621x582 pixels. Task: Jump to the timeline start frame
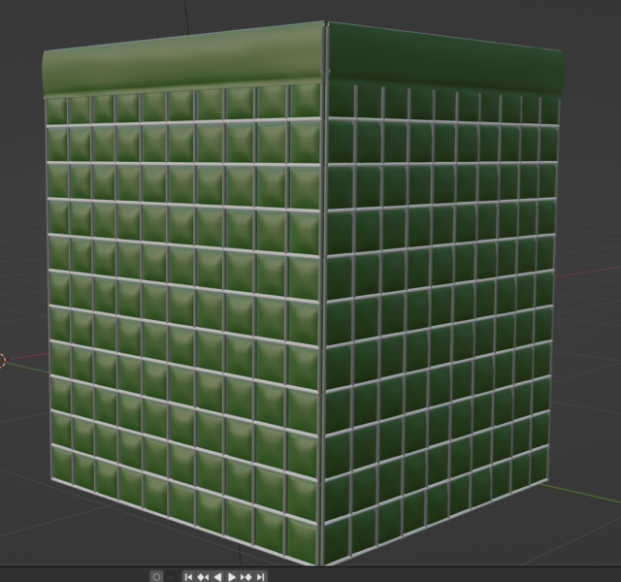click(189, 576)
